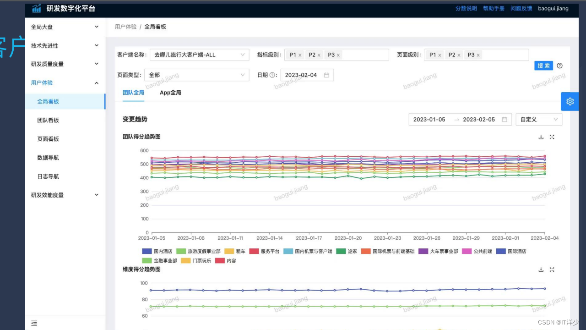Click 用户体验 in the breadcrumb

coord(125,27)
